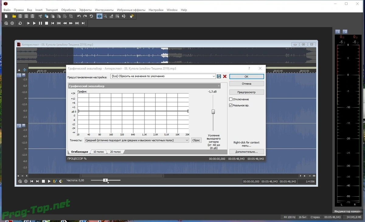The width and height of the screenshot is (365, 222).
Task: Select the Огибающая tab
Action: [79, 152]
